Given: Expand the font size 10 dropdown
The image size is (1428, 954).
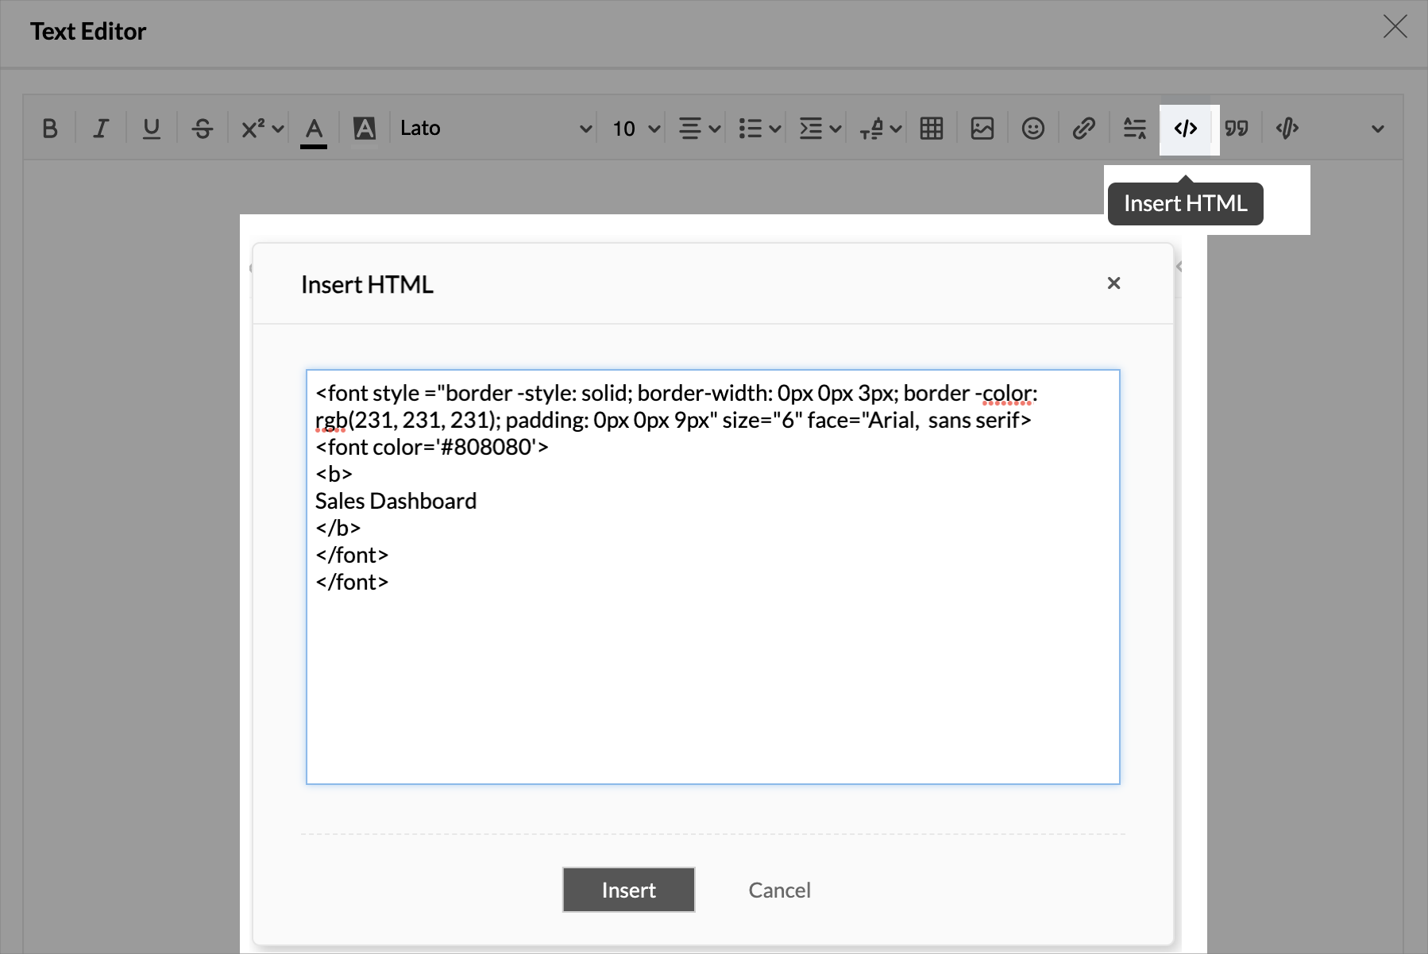Looking at the screenshot, I should pyautogui.click(x=635, y=129).
